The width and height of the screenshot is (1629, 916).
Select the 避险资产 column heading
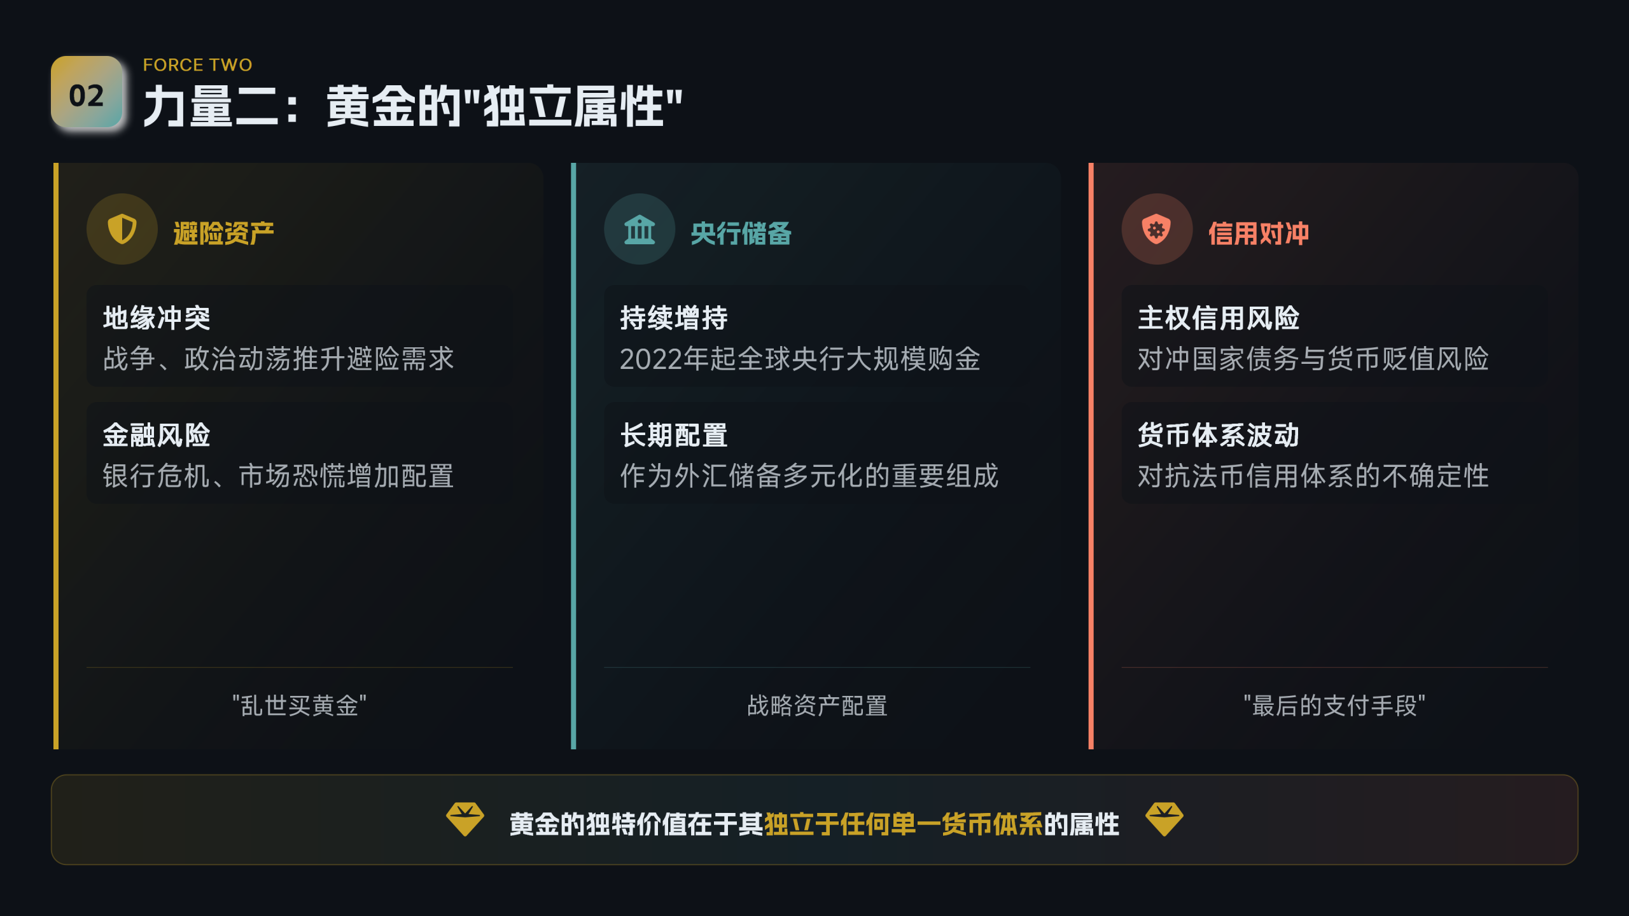(x=223, y=233)
